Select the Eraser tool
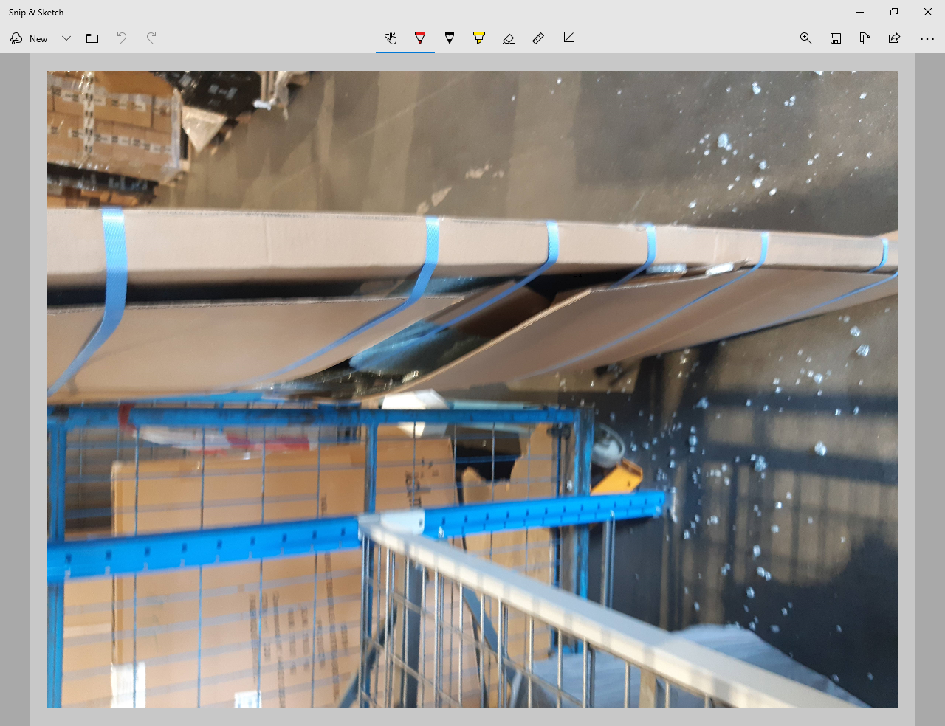 (x=509, y=38)
